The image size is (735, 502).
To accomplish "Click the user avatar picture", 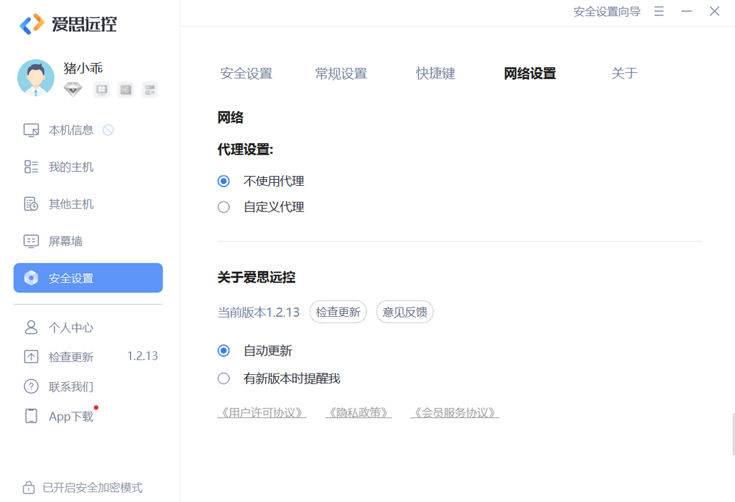I will (36, 78).
